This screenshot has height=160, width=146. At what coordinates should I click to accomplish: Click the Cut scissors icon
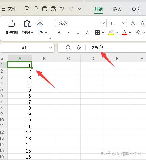tap(40, 23)
